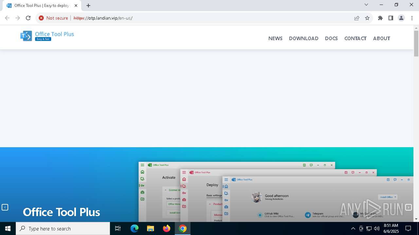
Task: Open the Extensions puzzle icon
Action: [x=380, y=18]
